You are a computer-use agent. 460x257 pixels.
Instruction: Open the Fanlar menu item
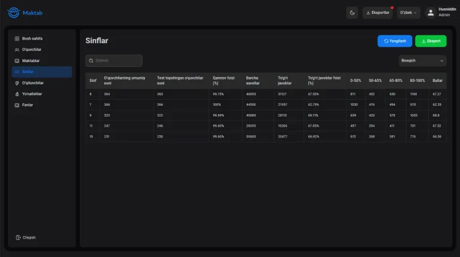click(42, 105)
